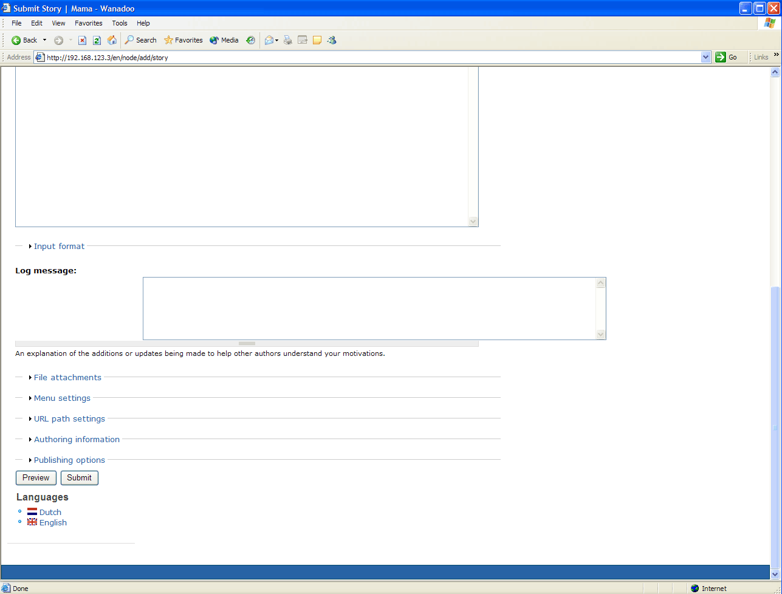Image resolution: width=782 pixels, height=594 pixels.
Task: Click the Refresh page icon
Action: click(97, 40)
